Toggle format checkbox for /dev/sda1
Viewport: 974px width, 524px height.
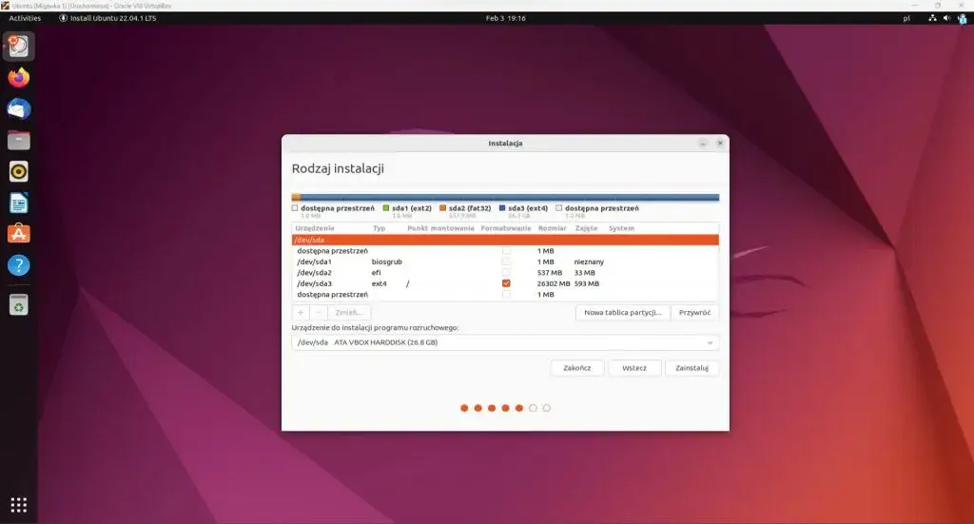[506, 262]
